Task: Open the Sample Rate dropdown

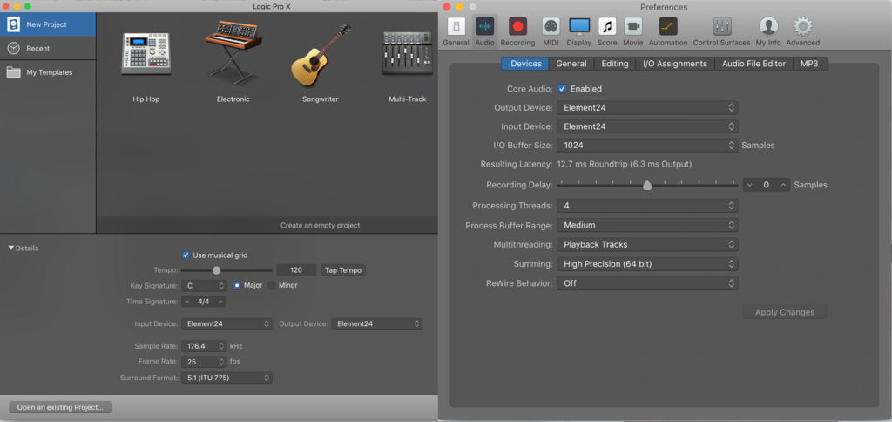Action: (205, 346)
